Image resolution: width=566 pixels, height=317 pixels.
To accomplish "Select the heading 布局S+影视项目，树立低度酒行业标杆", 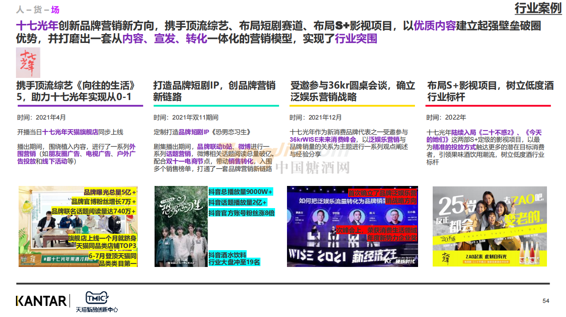I will [x=490, y=91].
